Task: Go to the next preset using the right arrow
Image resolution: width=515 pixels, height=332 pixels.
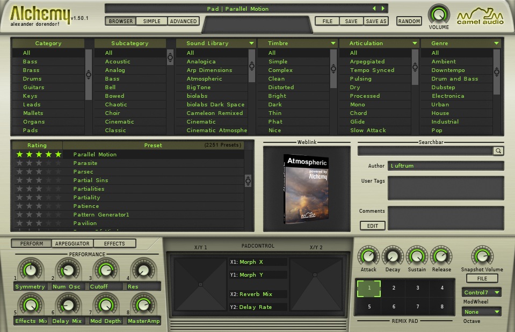Action: (x=383, y=9)
